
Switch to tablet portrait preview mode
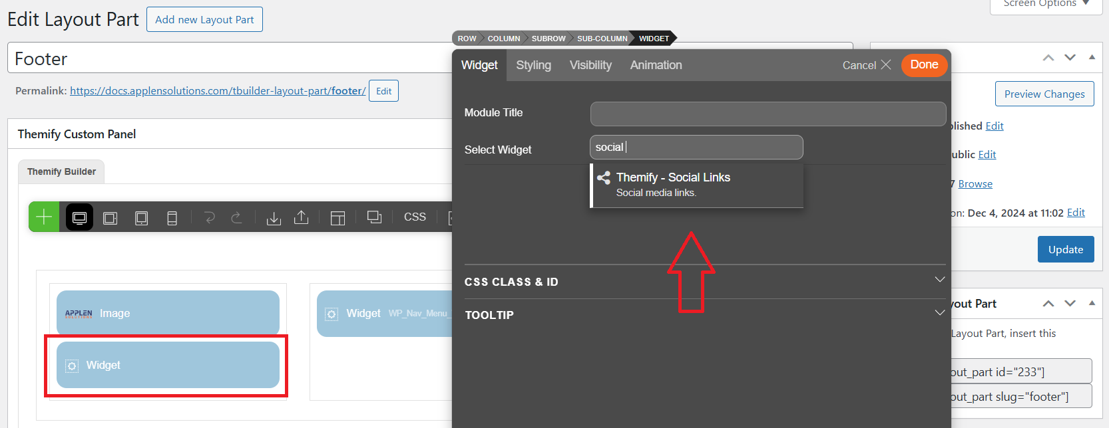141,218
